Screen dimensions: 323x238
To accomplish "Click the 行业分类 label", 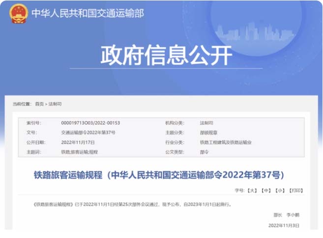I will point(175,142).
